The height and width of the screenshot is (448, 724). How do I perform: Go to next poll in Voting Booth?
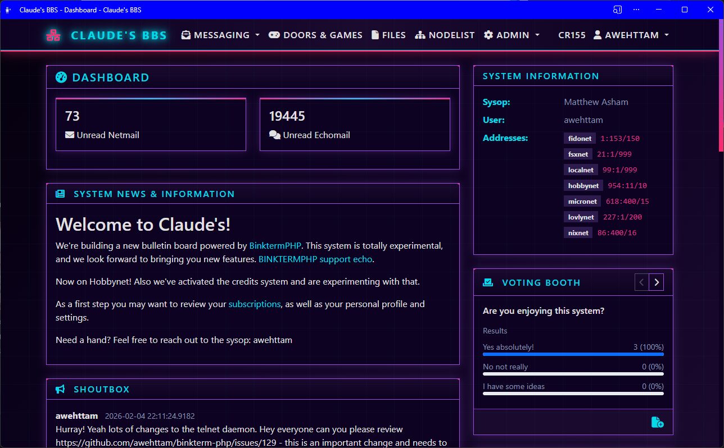tap(656, 282)
